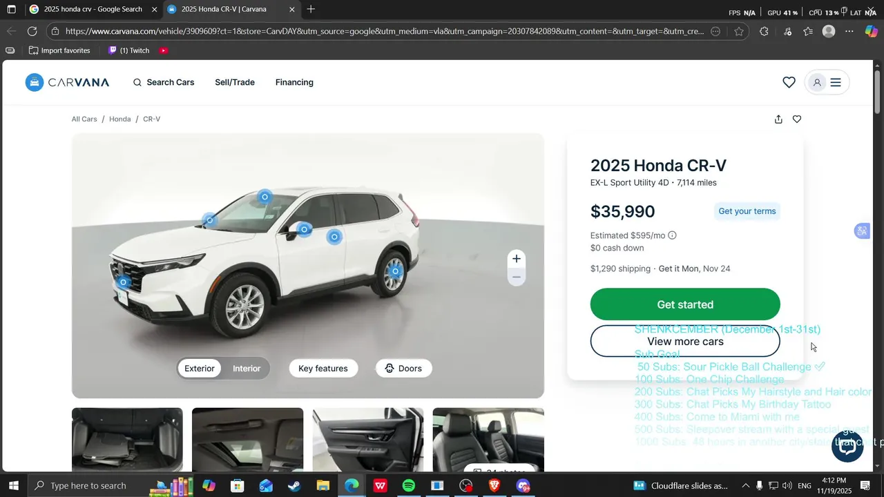Toggle the Doors open view
Screen dimensions: 884x497
[403, 369]
